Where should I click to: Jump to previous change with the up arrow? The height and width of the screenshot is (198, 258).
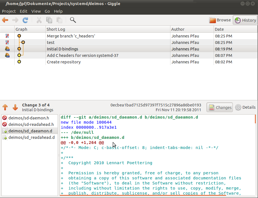(x=5, y=107)
